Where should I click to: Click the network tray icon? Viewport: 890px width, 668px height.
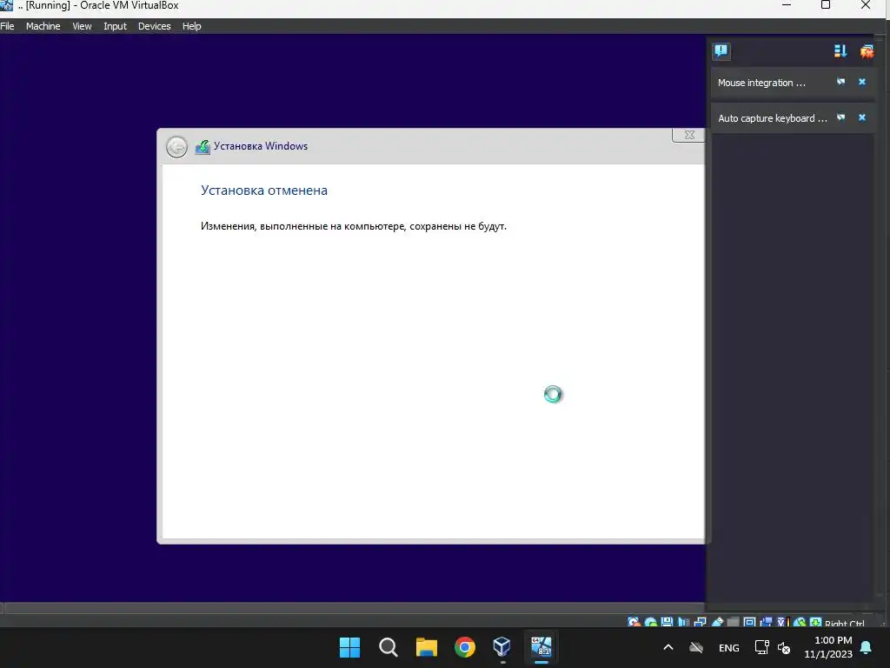tap(761, 647)
